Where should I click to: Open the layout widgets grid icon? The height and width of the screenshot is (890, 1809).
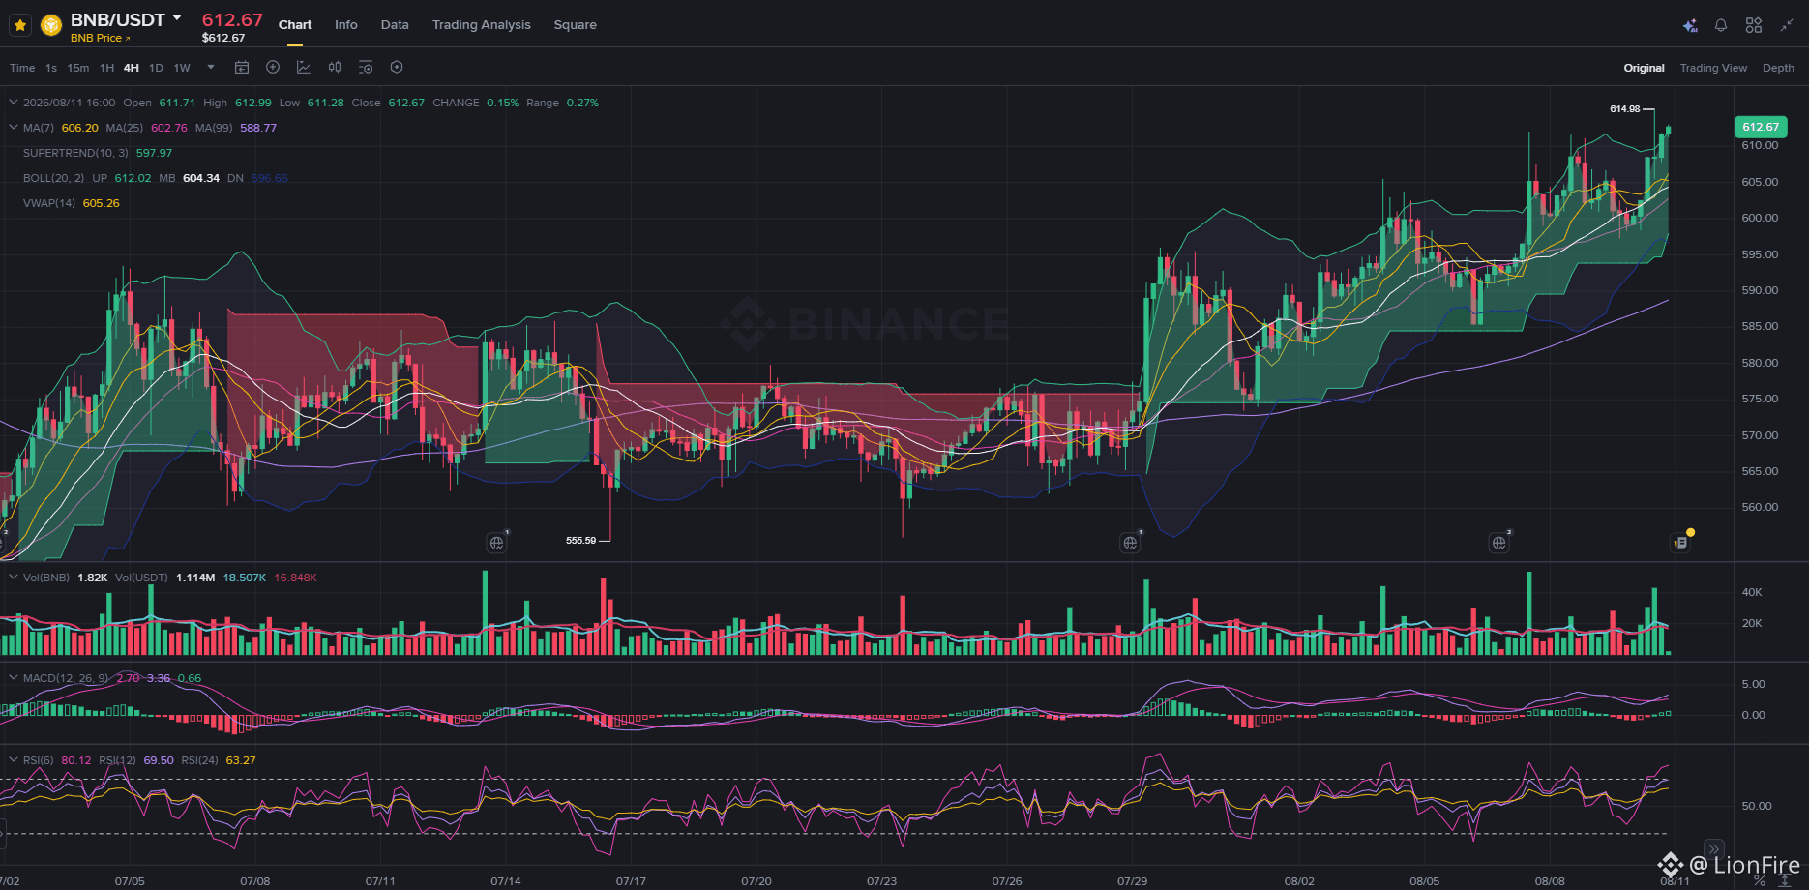click(x=1754, y=26)
